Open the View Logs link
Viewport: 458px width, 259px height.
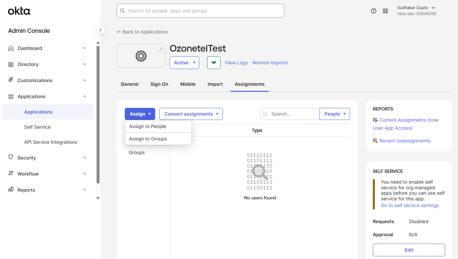tap(236, 63)
